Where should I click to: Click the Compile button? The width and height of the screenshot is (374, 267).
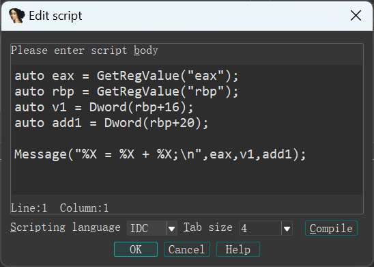click(331, 228)
